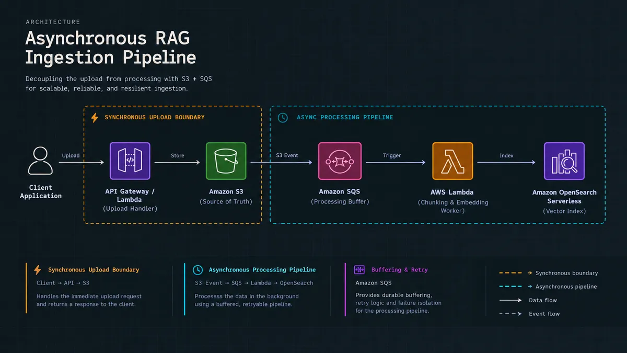
Task: Click the Client Application user icon
Action: 40,161
